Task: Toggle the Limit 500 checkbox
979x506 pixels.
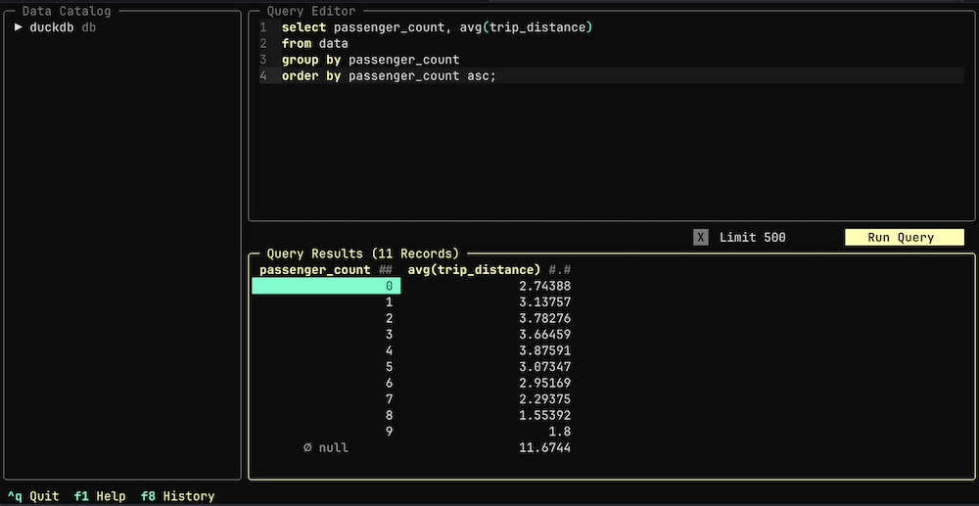Action: 700,237
